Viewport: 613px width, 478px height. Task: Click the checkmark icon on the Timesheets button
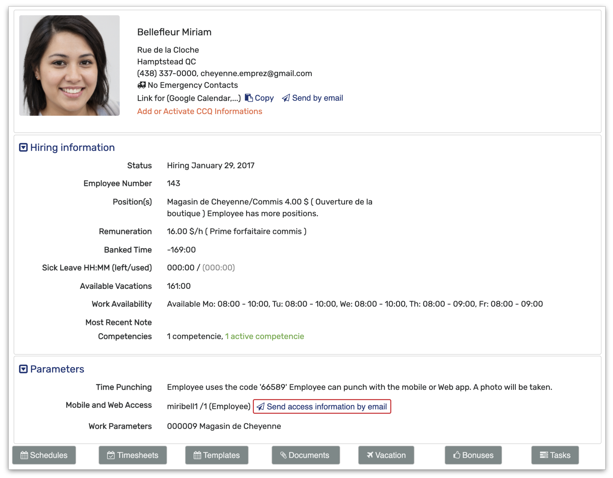(111, 455)
